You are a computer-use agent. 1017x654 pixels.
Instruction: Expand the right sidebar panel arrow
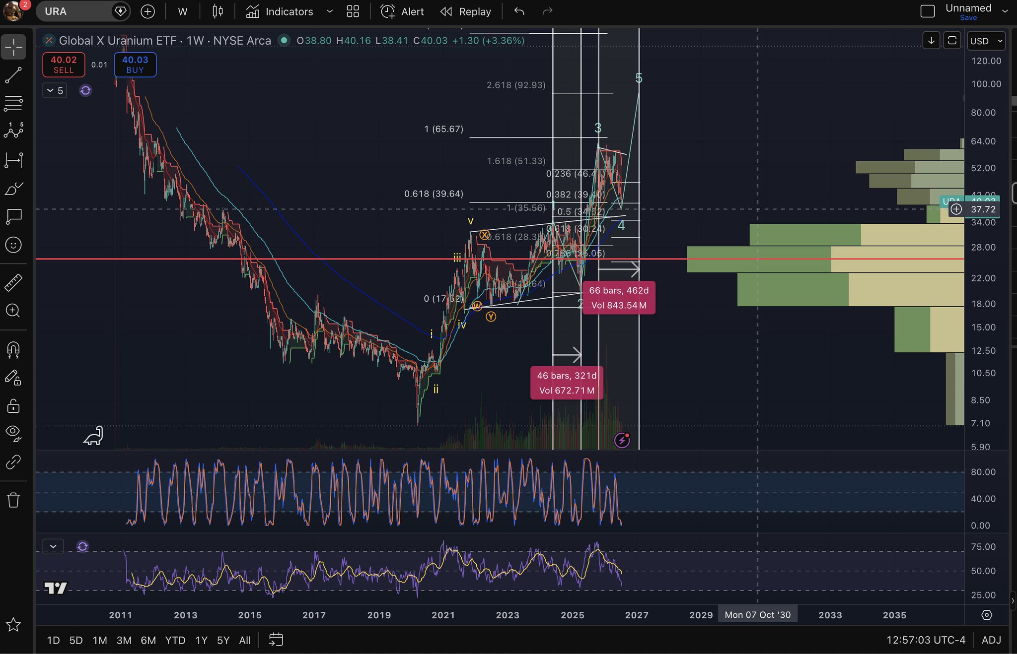pos(1013,601)
